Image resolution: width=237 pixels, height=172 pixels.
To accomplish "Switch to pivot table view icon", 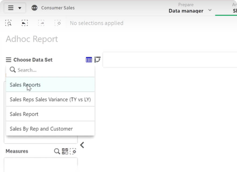I will click(x=97, y=60).
